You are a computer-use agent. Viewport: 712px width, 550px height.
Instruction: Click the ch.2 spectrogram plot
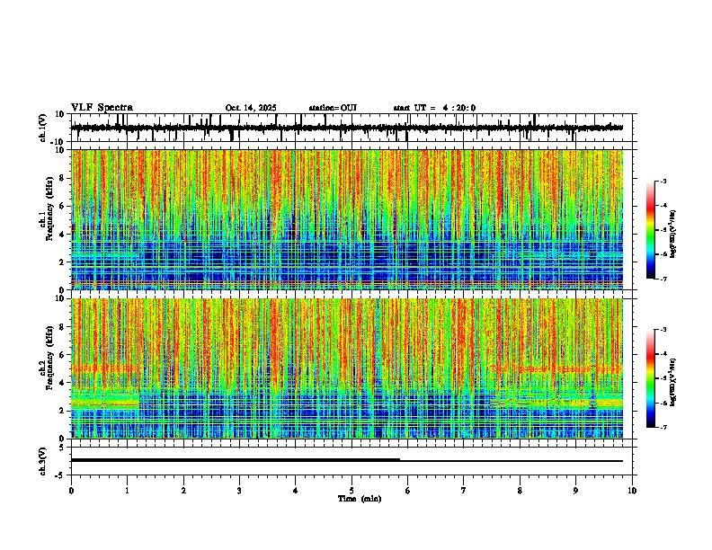tap(347, 368)
